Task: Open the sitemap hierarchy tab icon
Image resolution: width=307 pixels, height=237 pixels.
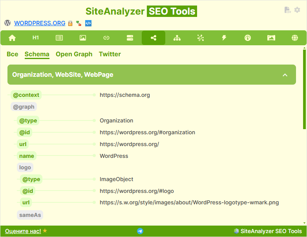Action: (x=177, y=38)
